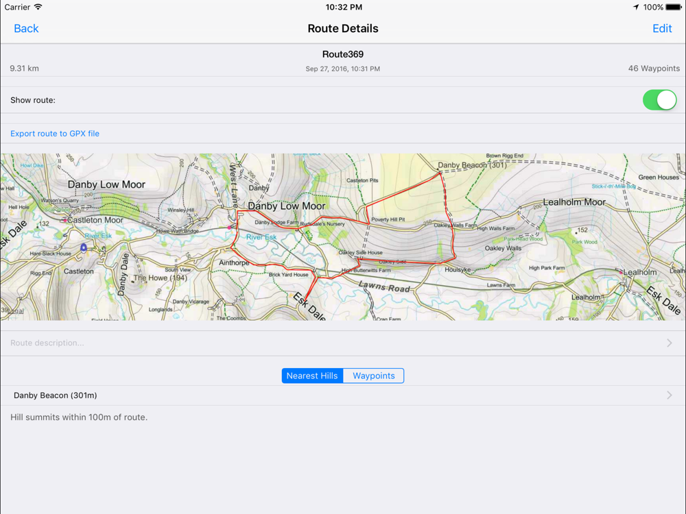Tap the Lealholm Moor map label
686x514 pixels.
[x=574, y=202]
